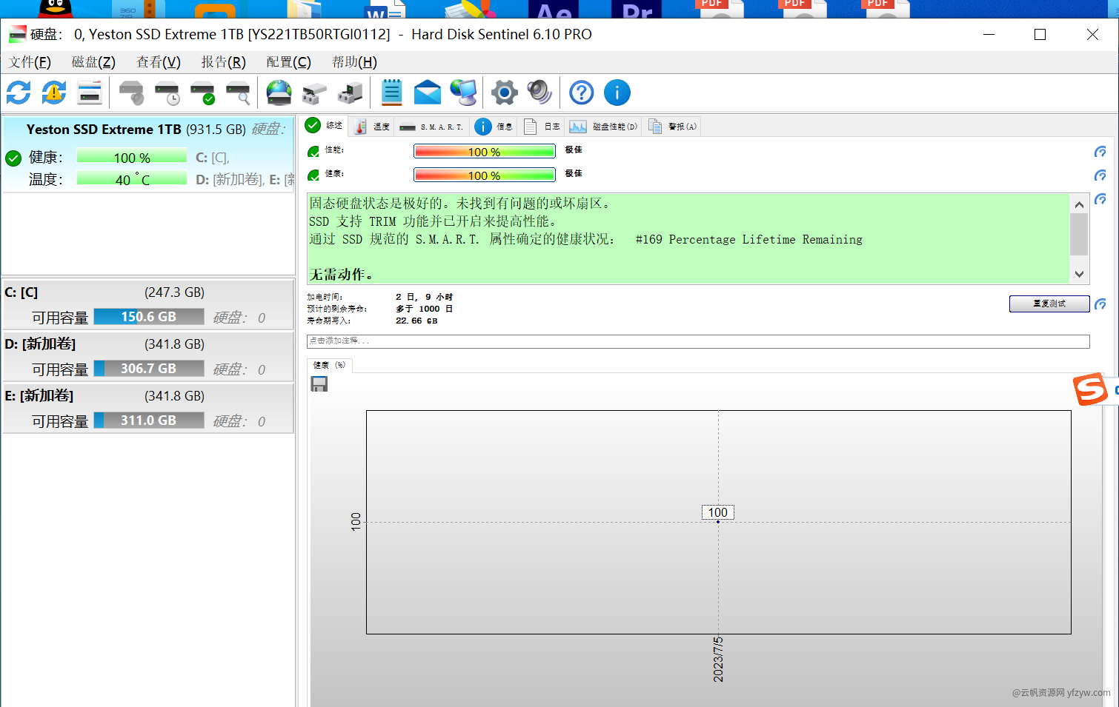Open the 报告(R) menu
The width and height of the screenshot is (1119, 707).
click(x=224, y=62)
